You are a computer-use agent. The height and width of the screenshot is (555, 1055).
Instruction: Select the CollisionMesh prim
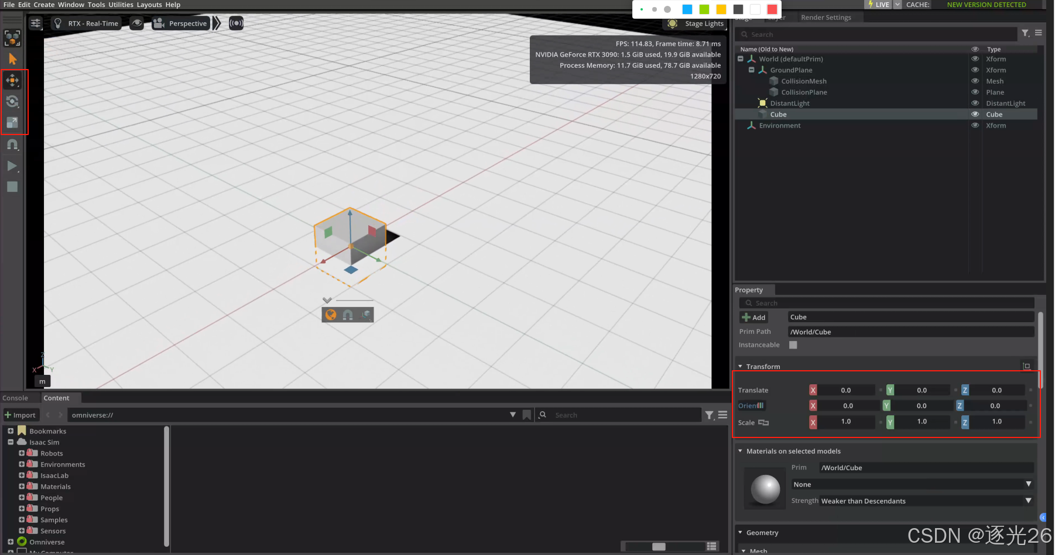pos(803,81)
